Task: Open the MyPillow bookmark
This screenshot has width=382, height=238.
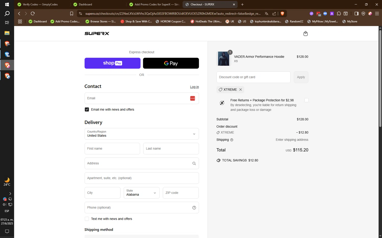Action: pyautogui.click(x=322, y=22)
